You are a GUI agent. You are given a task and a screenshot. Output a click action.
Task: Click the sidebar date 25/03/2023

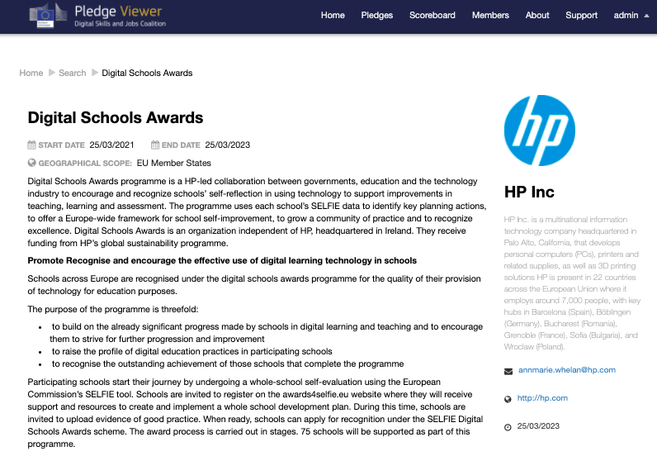(538, 425)
